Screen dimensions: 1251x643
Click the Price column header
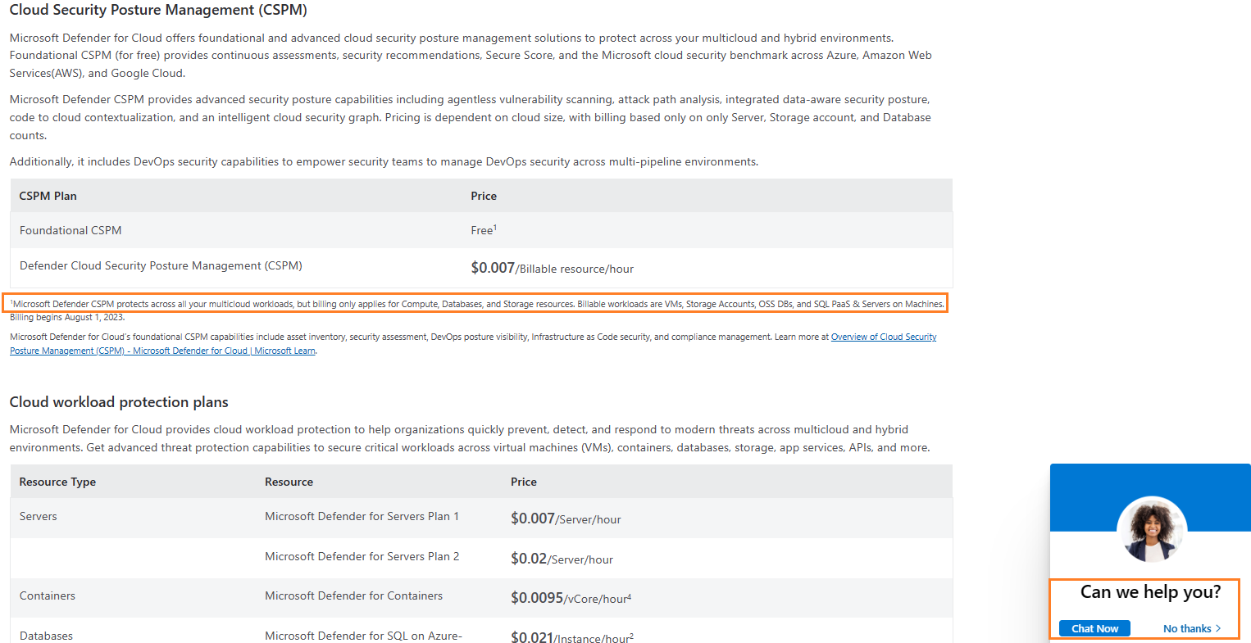pos(484,196)
